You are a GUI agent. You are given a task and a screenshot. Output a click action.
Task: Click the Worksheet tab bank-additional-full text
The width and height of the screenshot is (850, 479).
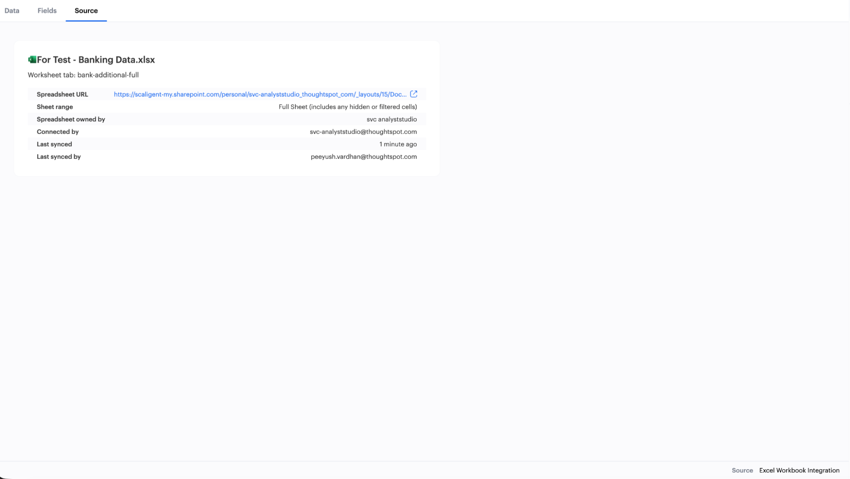point(83,75)
